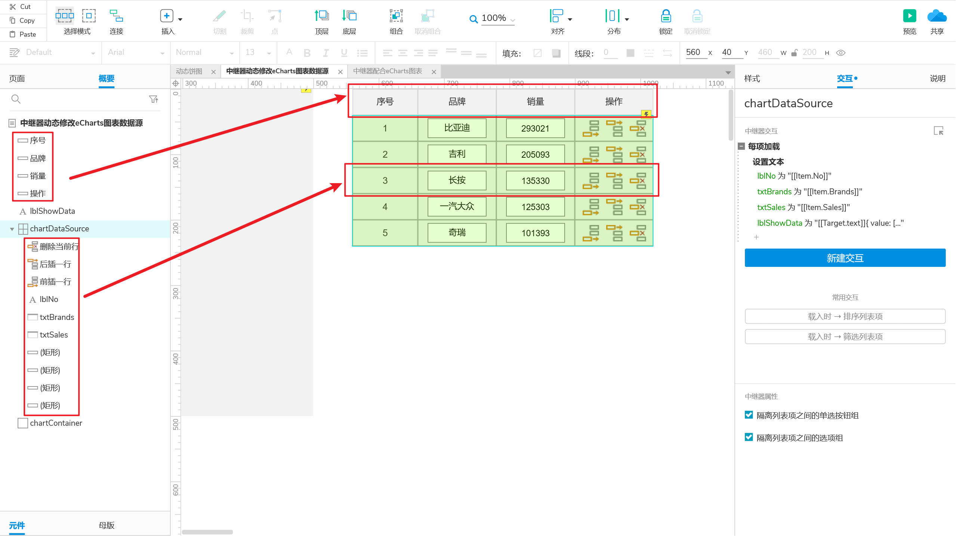Click the Preview (预览) play icon
The image size is (956, 536).
[909, 16]
